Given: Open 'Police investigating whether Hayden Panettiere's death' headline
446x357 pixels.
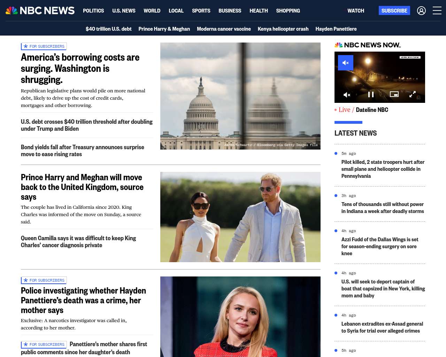Looking at the screenshot, I should coord(84,300).
